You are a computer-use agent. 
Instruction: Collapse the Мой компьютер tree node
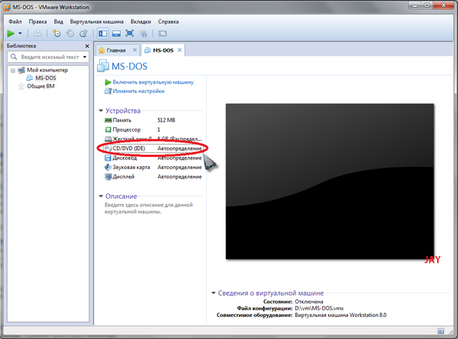click(x=13, y=70)
